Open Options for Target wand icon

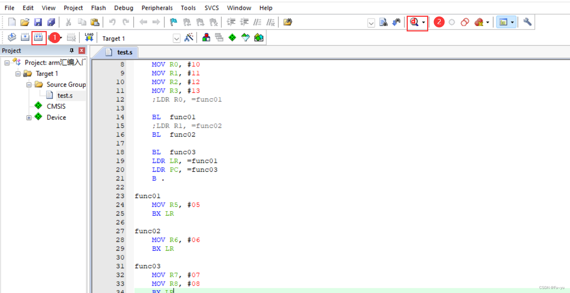click(189, 37)
